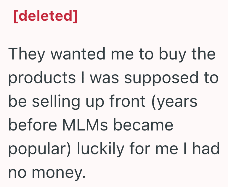
Task: Click the word "front" in the comment
Action: coord(127,101)
